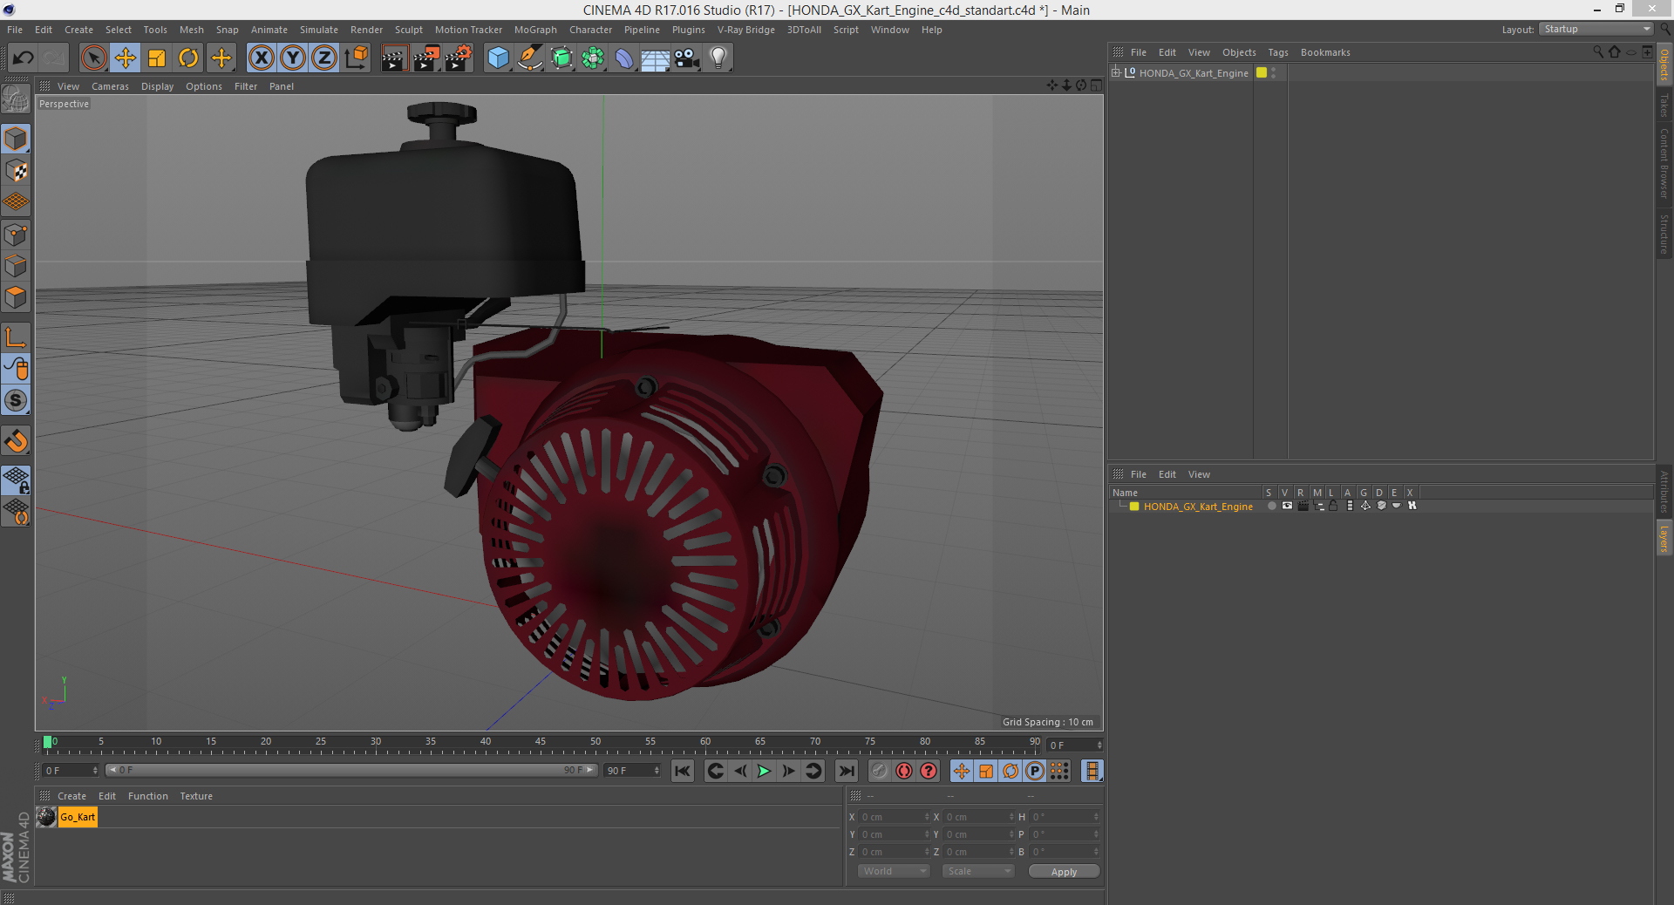Toggle position keyframe recording
The image size is (1674, 905).
tap(961, 771)
